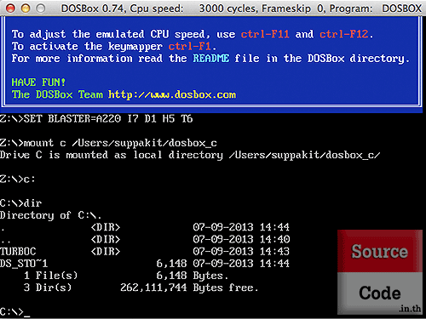Click the .in.th watermark text
Screen dimensions: 426x319
410,308
